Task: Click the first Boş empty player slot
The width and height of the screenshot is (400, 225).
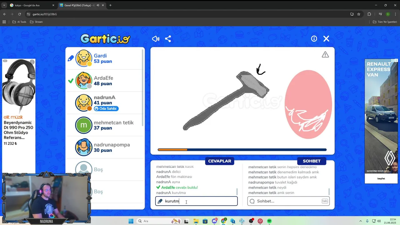Action: [x=105, y=169]
